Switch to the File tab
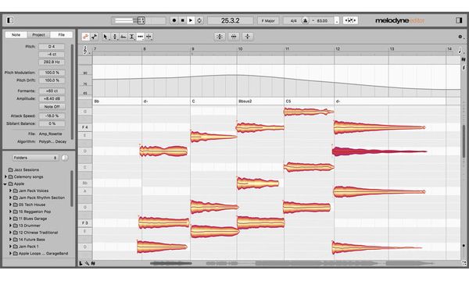This screenshot has width=469, height=281. [62, 34]
